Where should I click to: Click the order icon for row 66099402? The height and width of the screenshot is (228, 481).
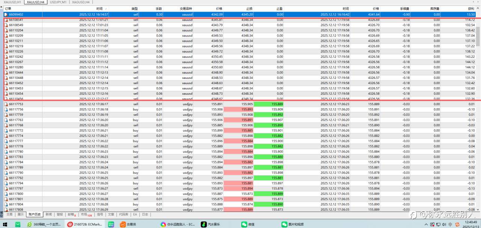(x=6, y=14)
